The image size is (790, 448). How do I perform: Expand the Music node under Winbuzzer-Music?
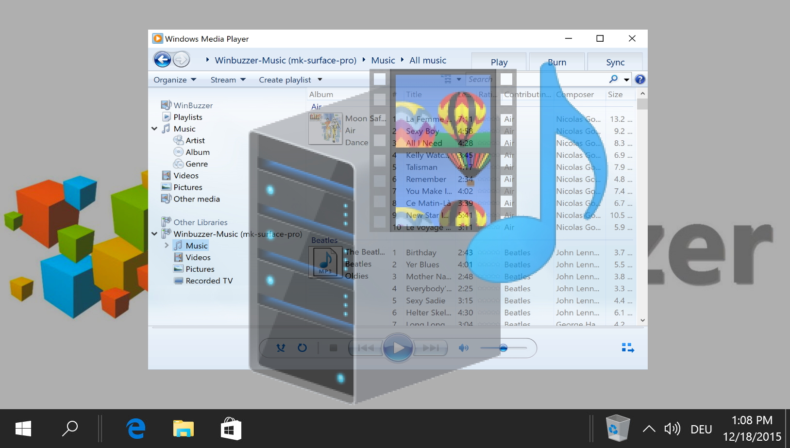pos(167,246)
